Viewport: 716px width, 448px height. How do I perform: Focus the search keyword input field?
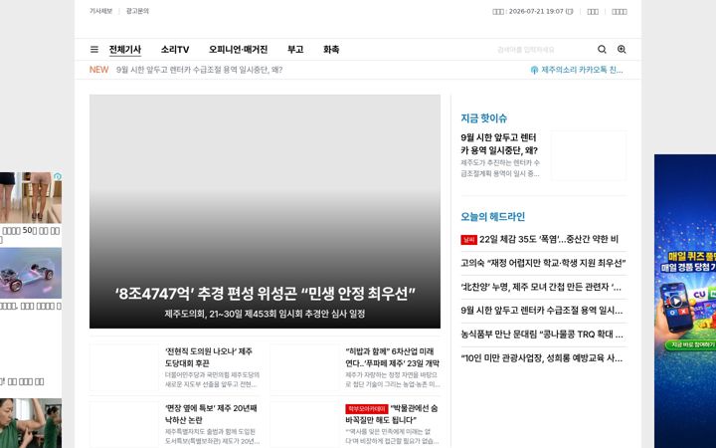[543, 50]
